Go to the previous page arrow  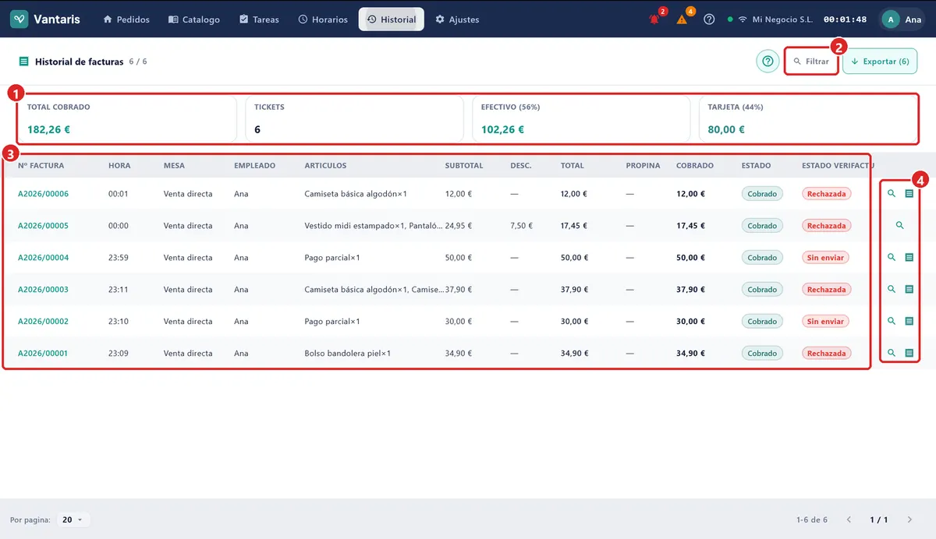coord(849,520)
